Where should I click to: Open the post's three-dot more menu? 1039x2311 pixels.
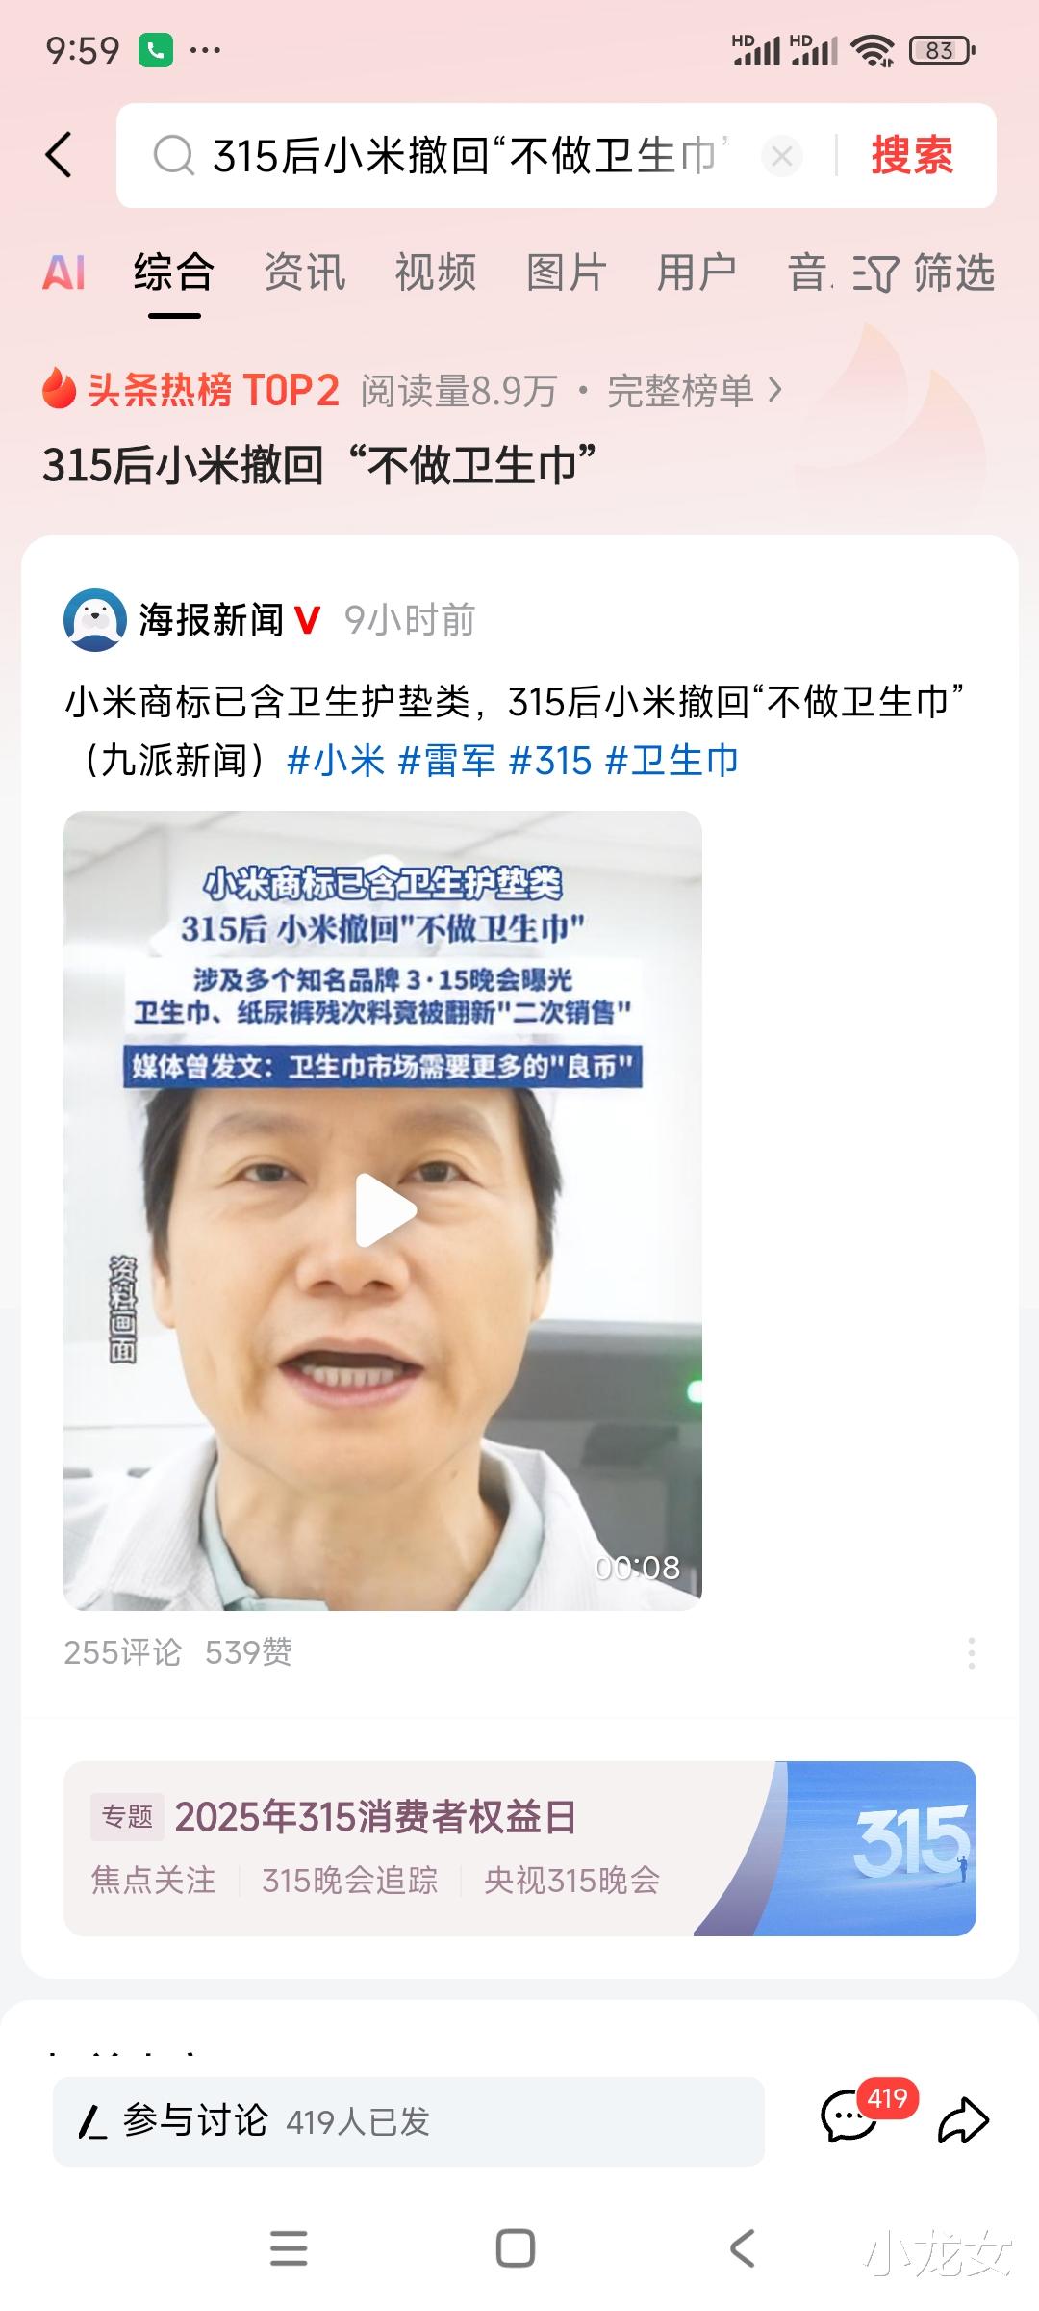point(972,1652)
